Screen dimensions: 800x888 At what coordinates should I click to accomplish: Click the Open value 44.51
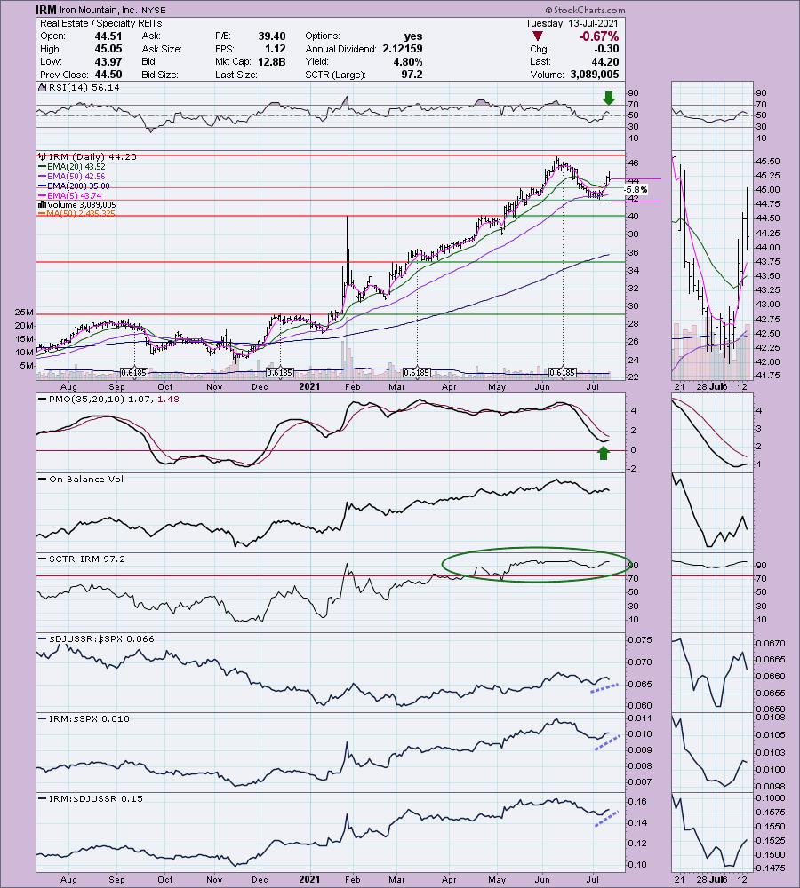click(108, 36)
